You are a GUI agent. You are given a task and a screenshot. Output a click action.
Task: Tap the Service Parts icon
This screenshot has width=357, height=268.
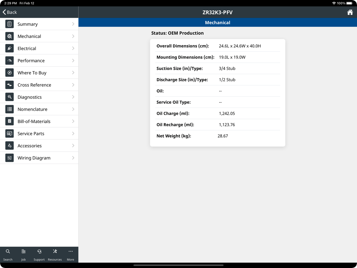pos(9,134)
